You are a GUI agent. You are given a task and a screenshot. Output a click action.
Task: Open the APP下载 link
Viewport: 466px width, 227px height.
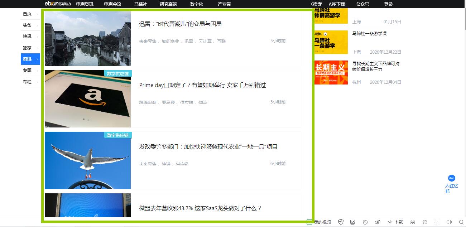[337, 4]
